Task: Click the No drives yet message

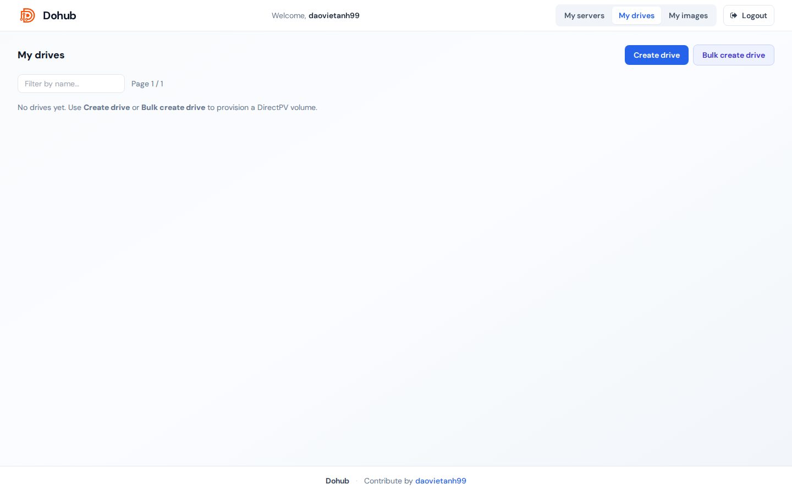Action: click(x=167, y=107)
